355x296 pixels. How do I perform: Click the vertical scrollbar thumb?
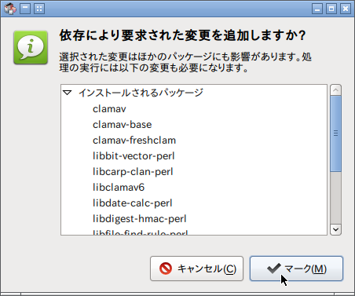[335, 133]
